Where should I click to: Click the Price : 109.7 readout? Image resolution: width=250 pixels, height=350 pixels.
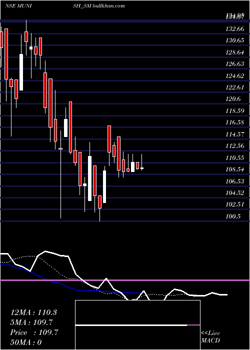tap(34, 332)
